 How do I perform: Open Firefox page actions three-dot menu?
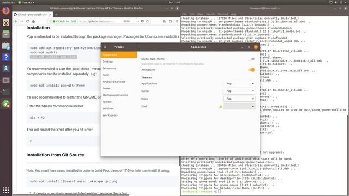click(x=137, y=21)
